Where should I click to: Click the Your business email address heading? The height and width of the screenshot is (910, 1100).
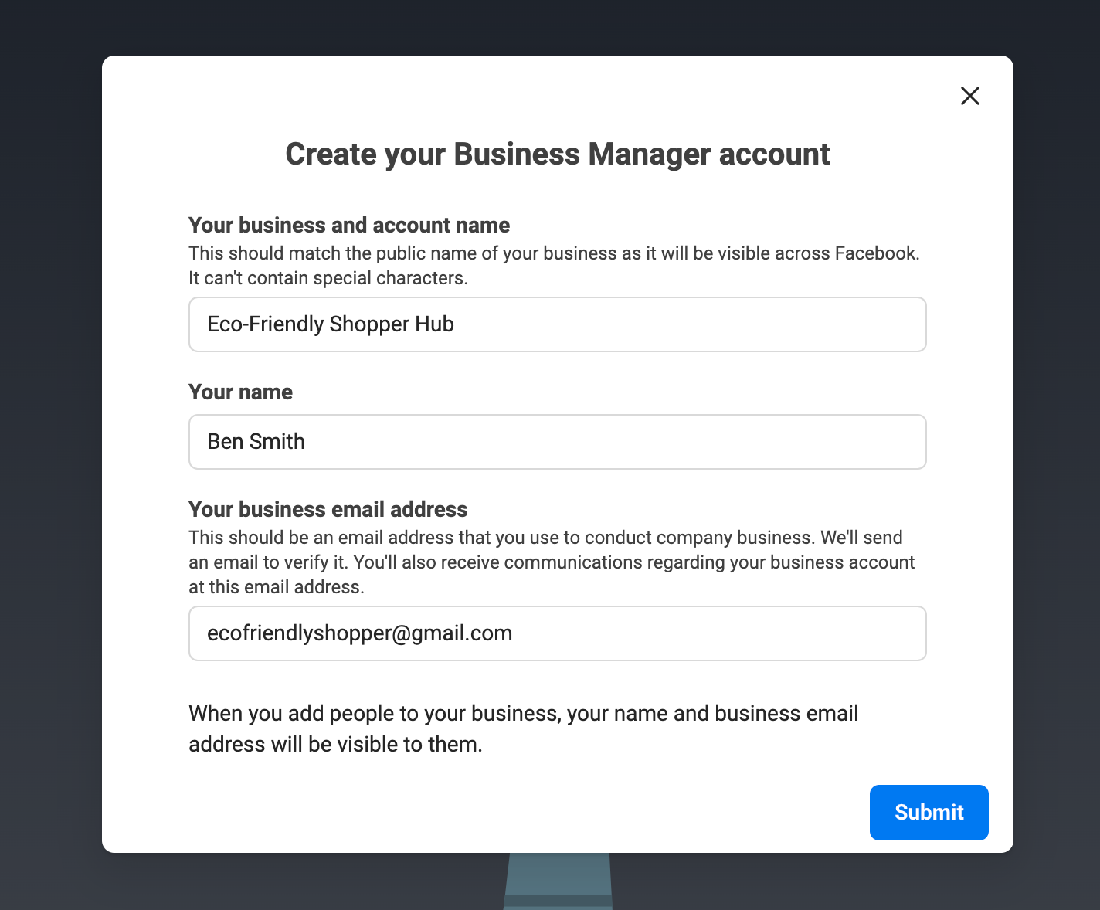[328, 509]
